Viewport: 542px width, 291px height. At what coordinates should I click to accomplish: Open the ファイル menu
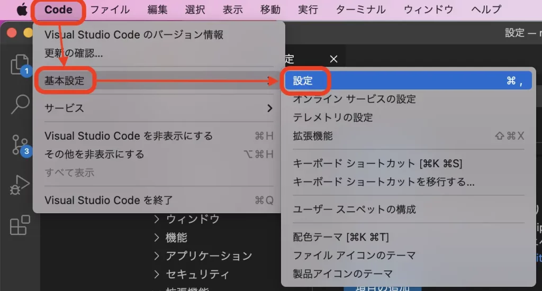click(x=110, y=10)
